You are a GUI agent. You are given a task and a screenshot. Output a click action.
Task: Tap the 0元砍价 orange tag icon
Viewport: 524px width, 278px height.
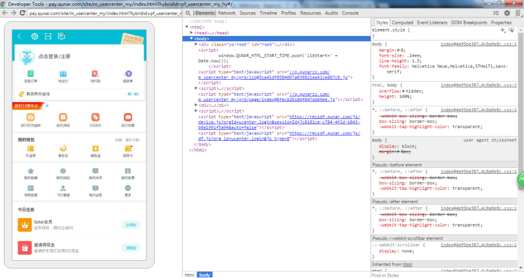point(95,117)
